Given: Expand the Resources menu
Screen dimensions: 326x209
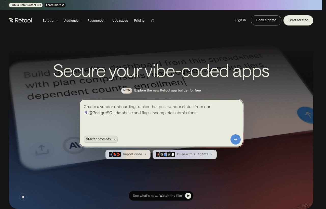Looking at the screenshot, I should (97, 21).
